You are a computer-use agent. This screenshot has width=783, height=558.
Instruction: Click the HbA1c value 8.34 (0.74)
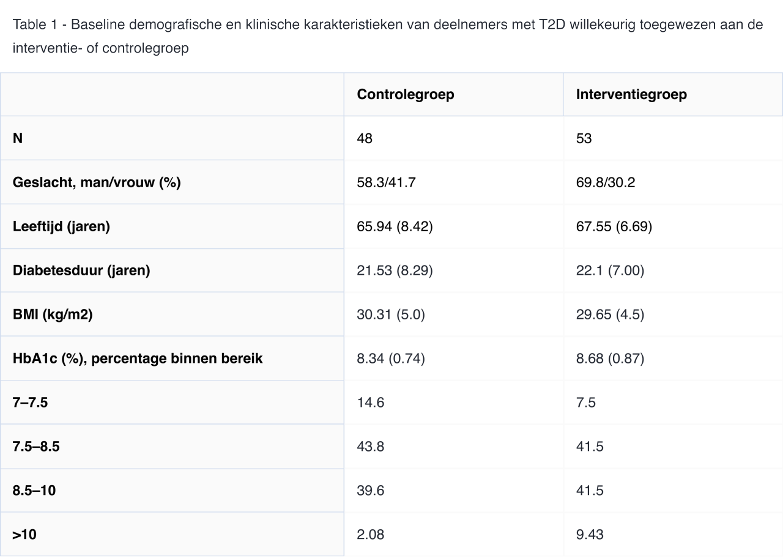point(390,359)
